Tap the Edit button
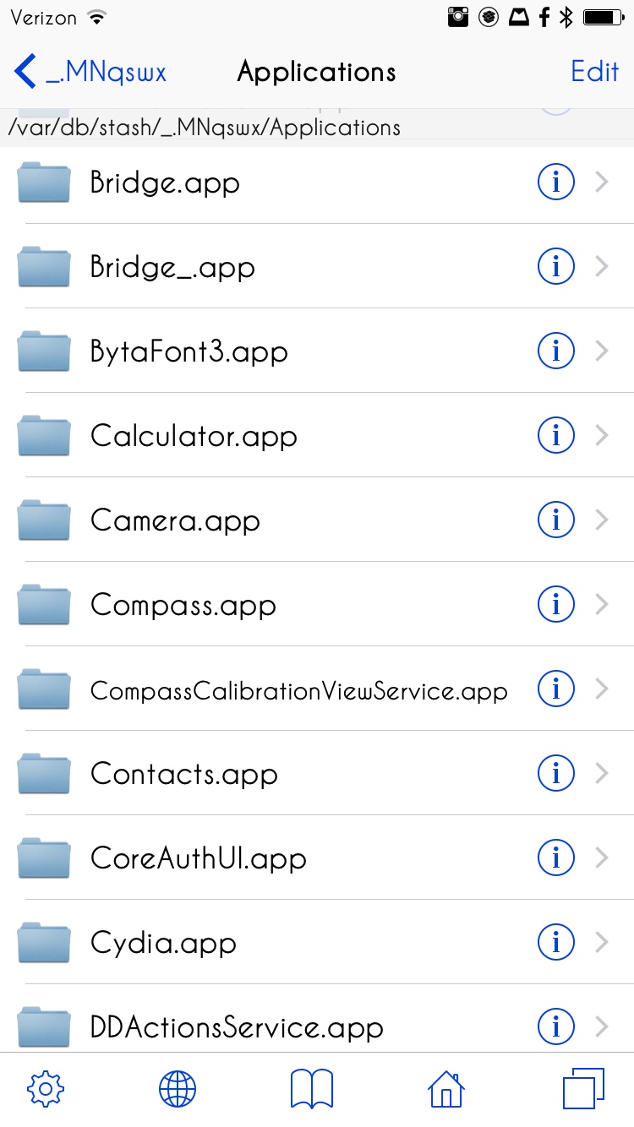Screen dimensions: 634x1127 pyautogui.click(x=595, y=71)
